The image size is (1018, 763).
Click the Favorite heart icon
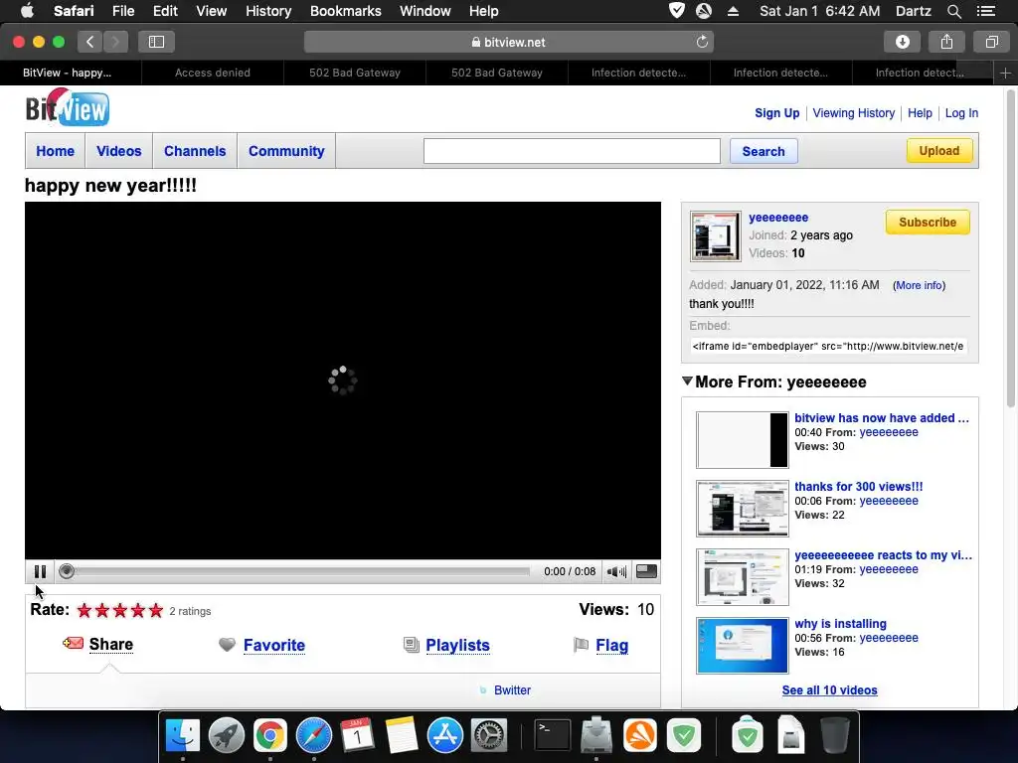tap(227, 645)
